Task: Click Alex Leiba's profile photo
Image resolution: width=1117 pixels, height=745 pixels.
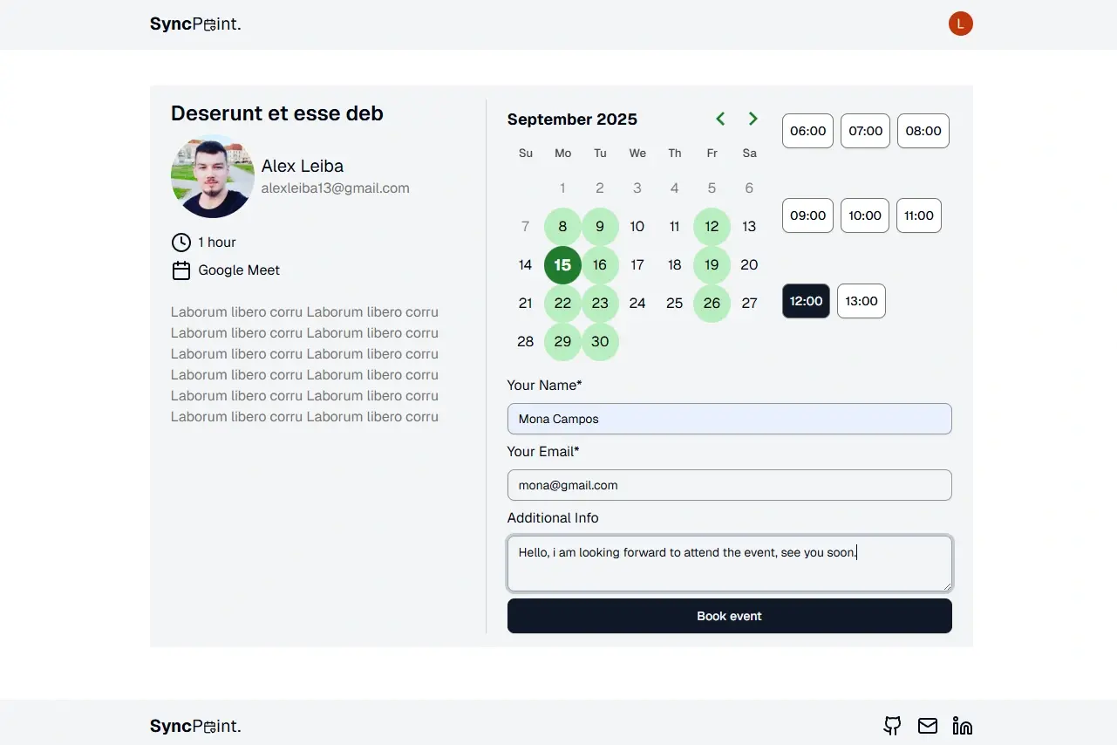Action: click(x=212, y=177)
